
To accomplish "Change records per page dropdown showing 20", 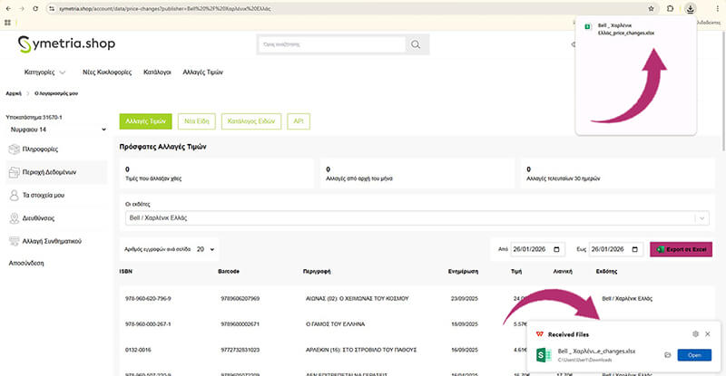I will point(200,248).
